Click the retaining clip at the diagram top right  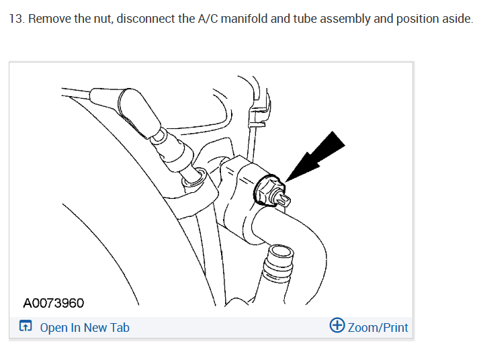tap(259, 112)
